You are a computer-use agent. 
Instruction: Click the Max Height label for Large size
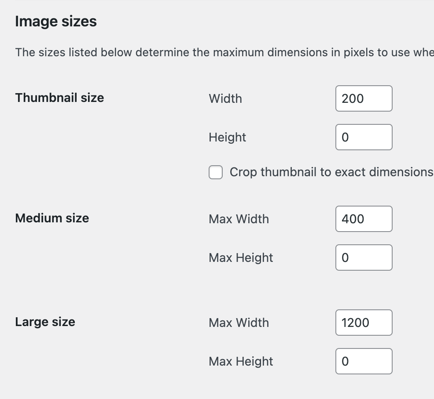[241, 361]
